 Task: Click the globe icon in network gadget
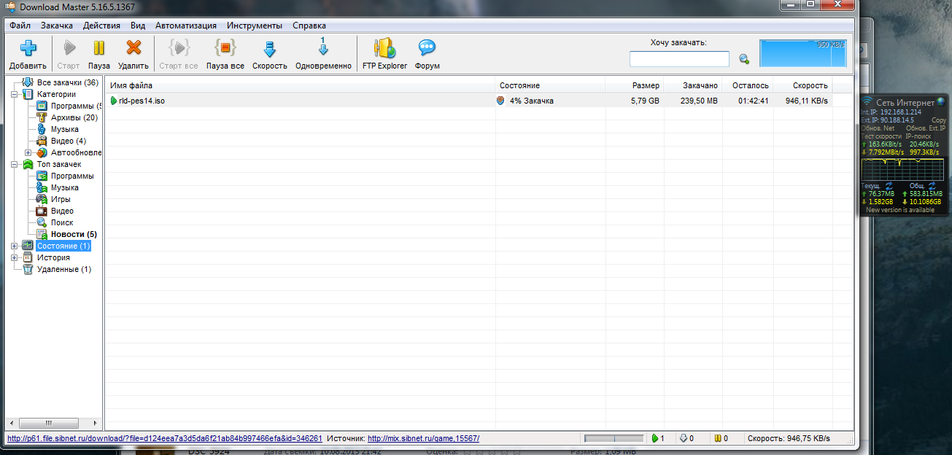pyautogui.click(x=940, y=101)
